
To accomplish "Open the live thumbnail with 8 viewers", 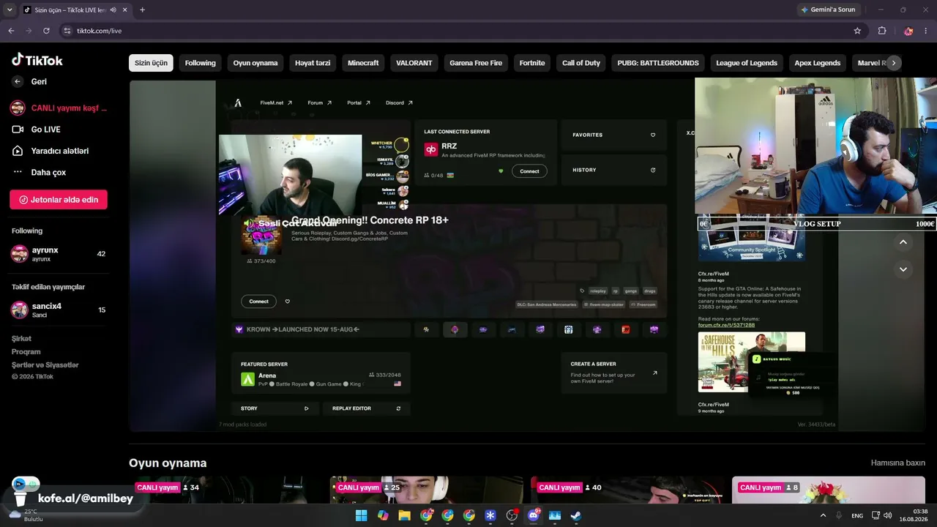I will tap(829, 490).
